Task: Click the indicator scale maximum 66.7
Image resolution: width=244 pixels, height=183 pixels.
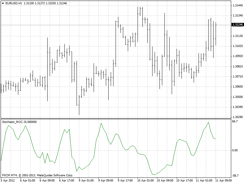Action: pyautogui.click(x=235, y=121)
